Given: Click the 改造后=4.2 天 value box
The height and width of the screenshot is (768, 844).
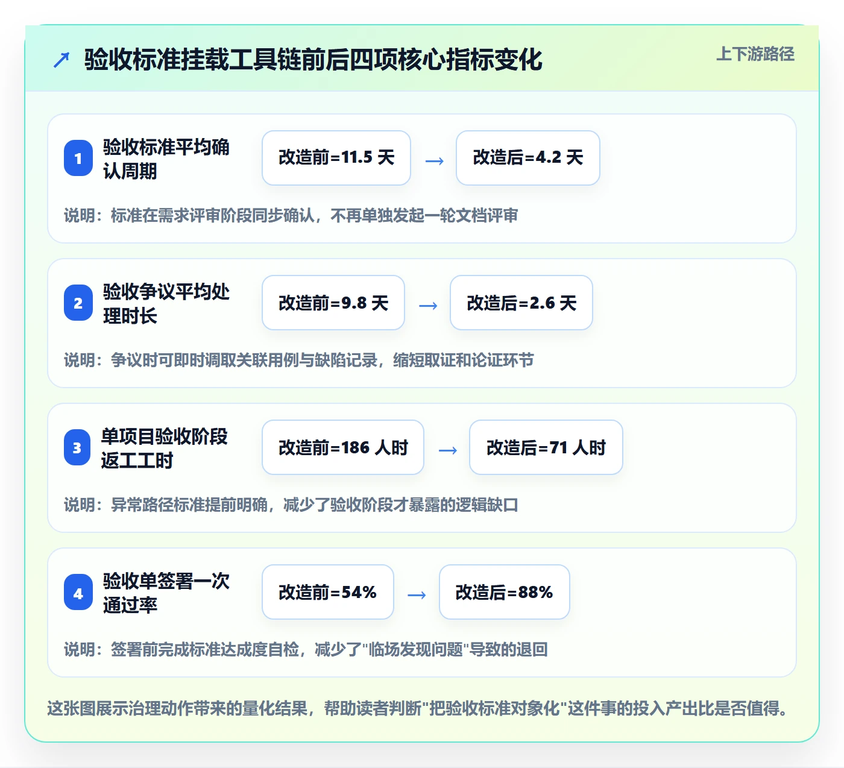Looking at the screenshot, I should tap(528, 158).
